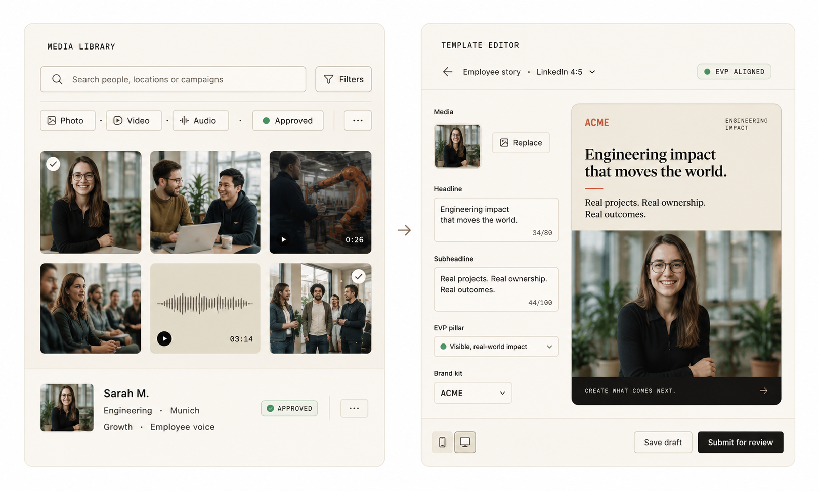Viewport: 819px width, 491px height.
Task: Click the preview portrait image
Action: (676, 304)
